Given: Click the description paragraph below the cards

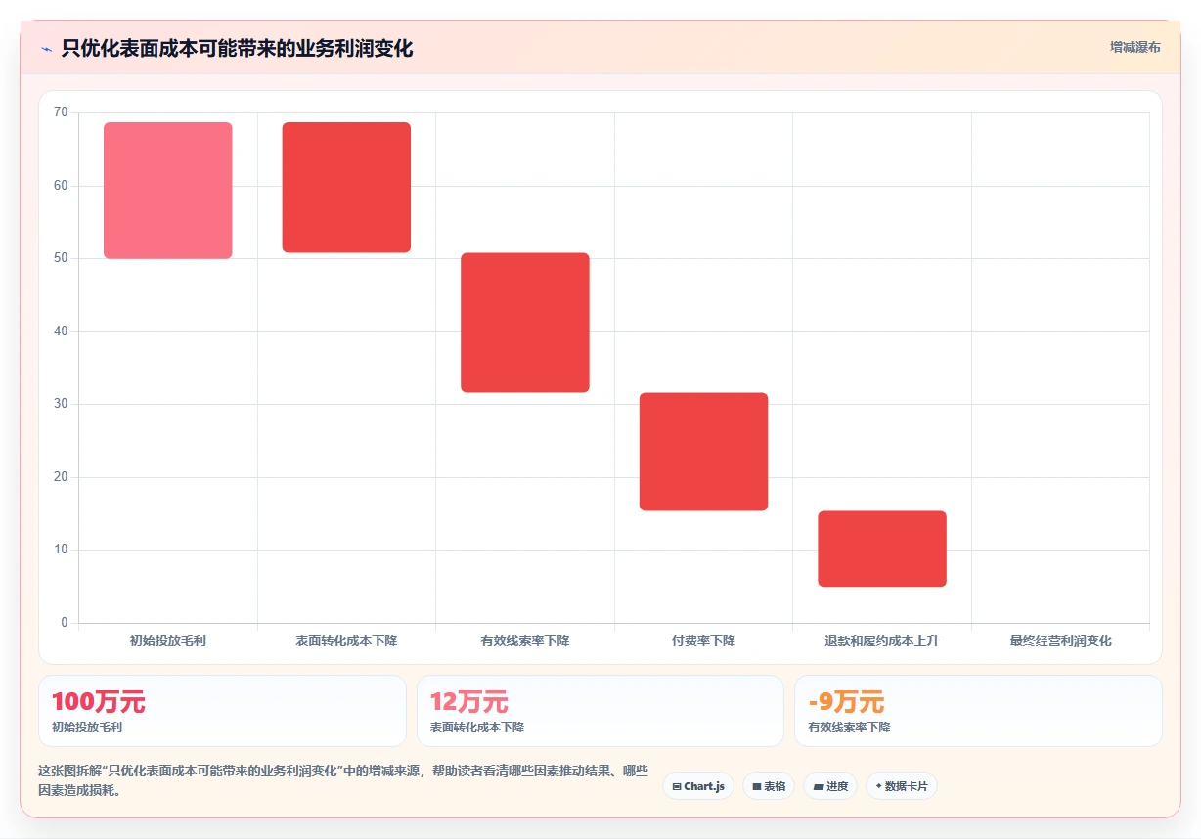Looking at the screenshot, I should click(x=343, y=781).
